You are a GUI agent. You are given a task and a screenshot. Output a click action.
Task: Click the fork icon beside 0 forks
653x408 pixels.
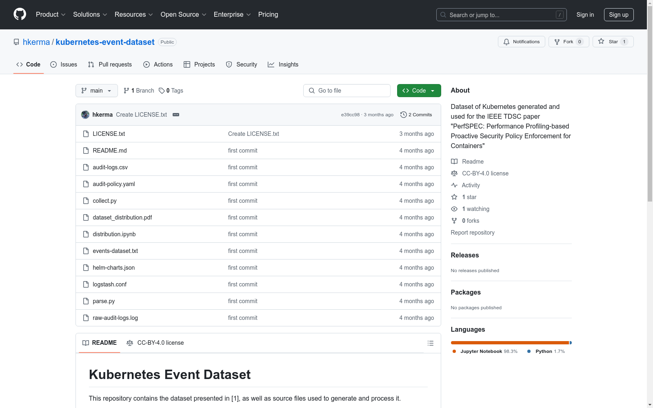coord(454,221)
